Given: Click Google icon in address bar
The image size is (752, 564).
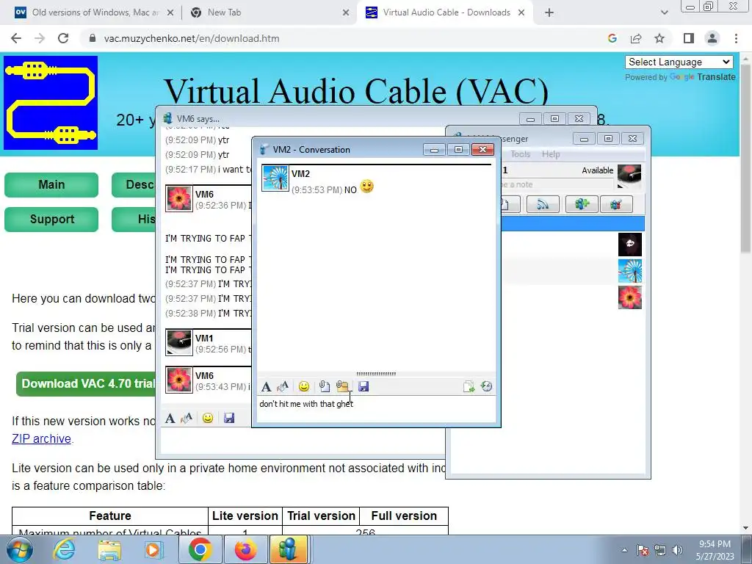Looking at the screenshot, I should [x=612, y=38].
